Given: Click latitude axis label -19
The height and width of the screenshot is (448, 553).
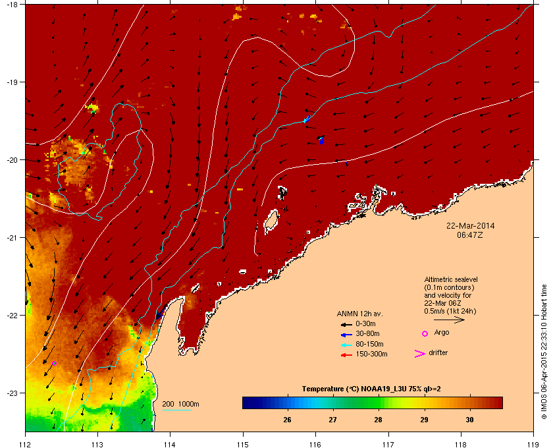Looking at the screenshot, I should 12,82.
